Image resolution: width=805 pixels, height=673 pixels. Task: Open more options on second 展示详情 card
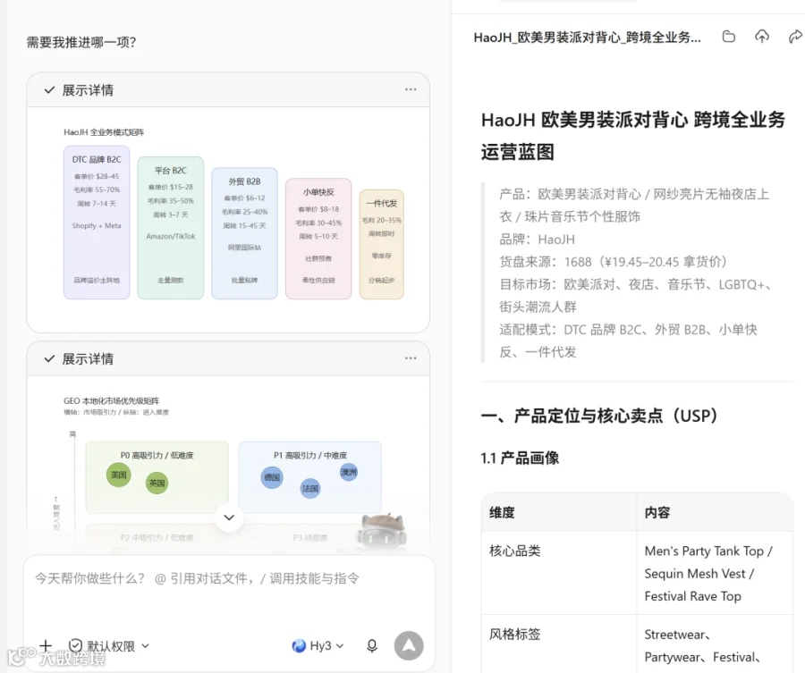[411, 358]
